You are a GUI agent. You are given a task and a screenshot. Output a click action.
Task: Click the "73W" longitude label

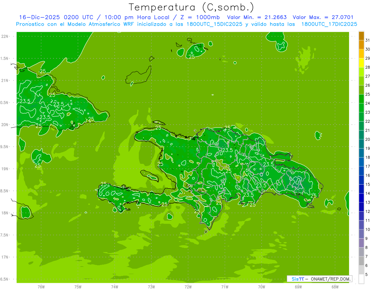151,287
